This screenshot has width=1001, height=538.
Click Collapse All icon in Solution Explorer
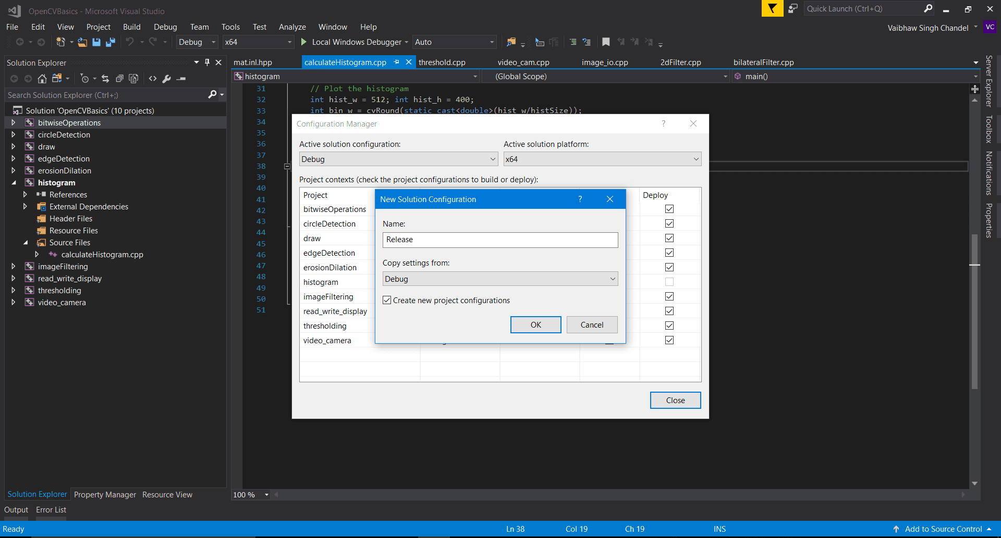pos(119,79)
